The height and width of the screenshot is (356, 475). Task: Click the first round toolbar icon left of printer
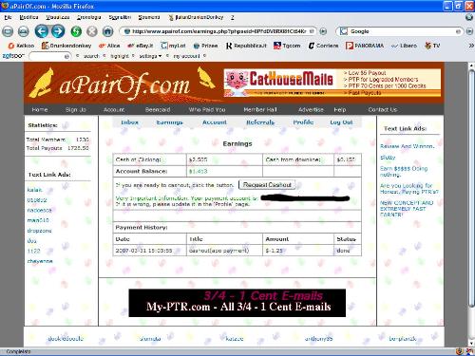8,31
